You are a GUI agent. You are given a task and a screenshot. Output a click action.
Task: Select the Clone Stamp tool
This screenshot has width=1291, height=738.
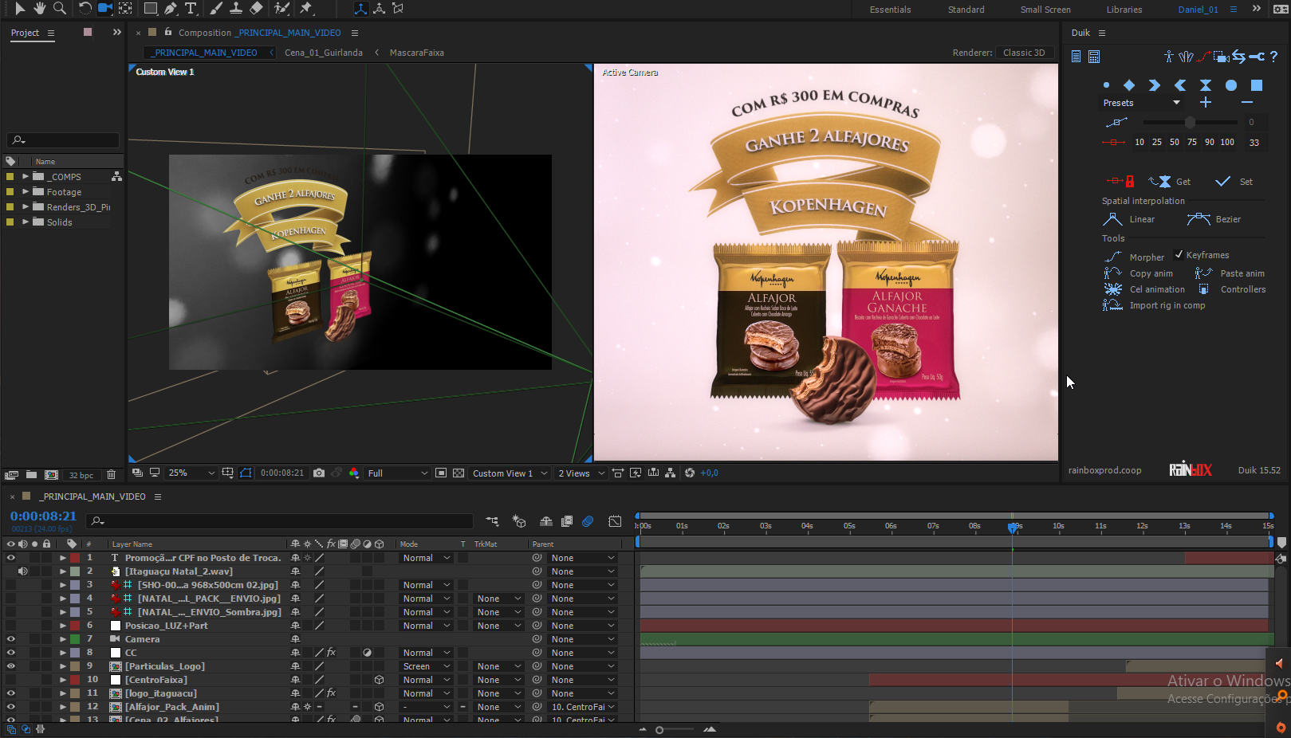[236, 9]
